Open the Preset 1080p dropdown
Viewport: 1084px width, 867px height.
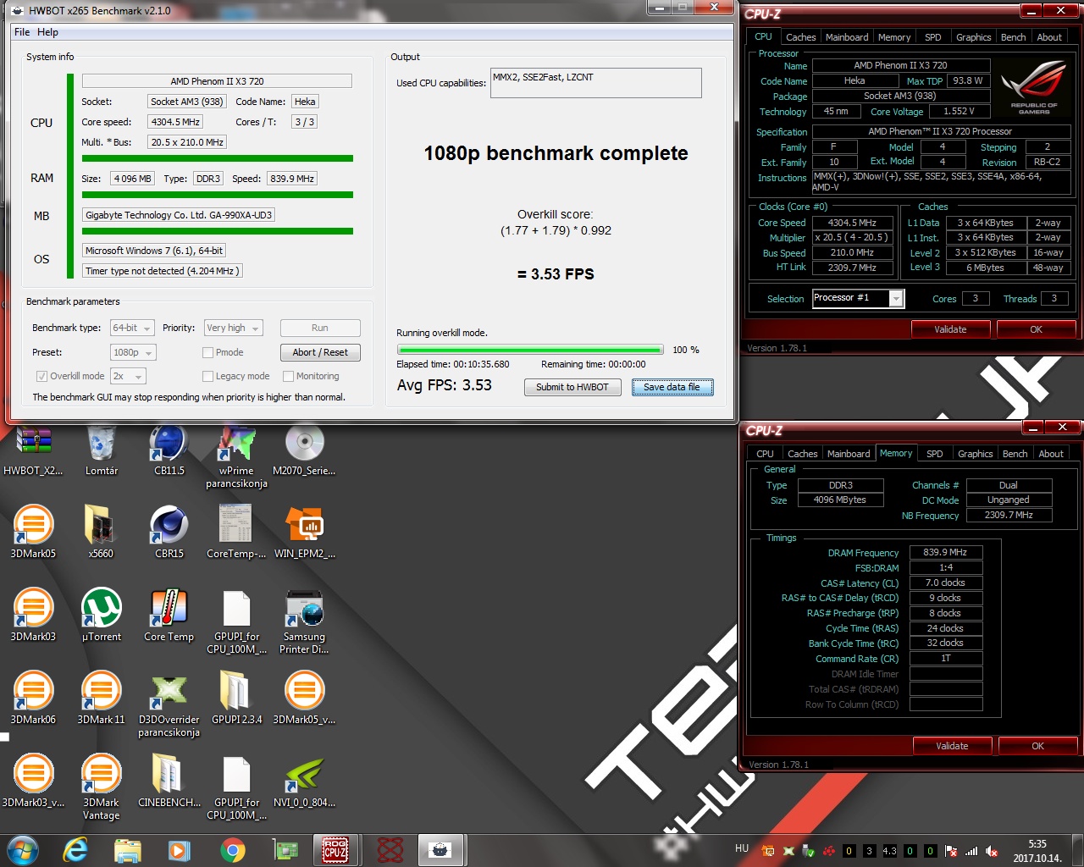click(134, 352)
